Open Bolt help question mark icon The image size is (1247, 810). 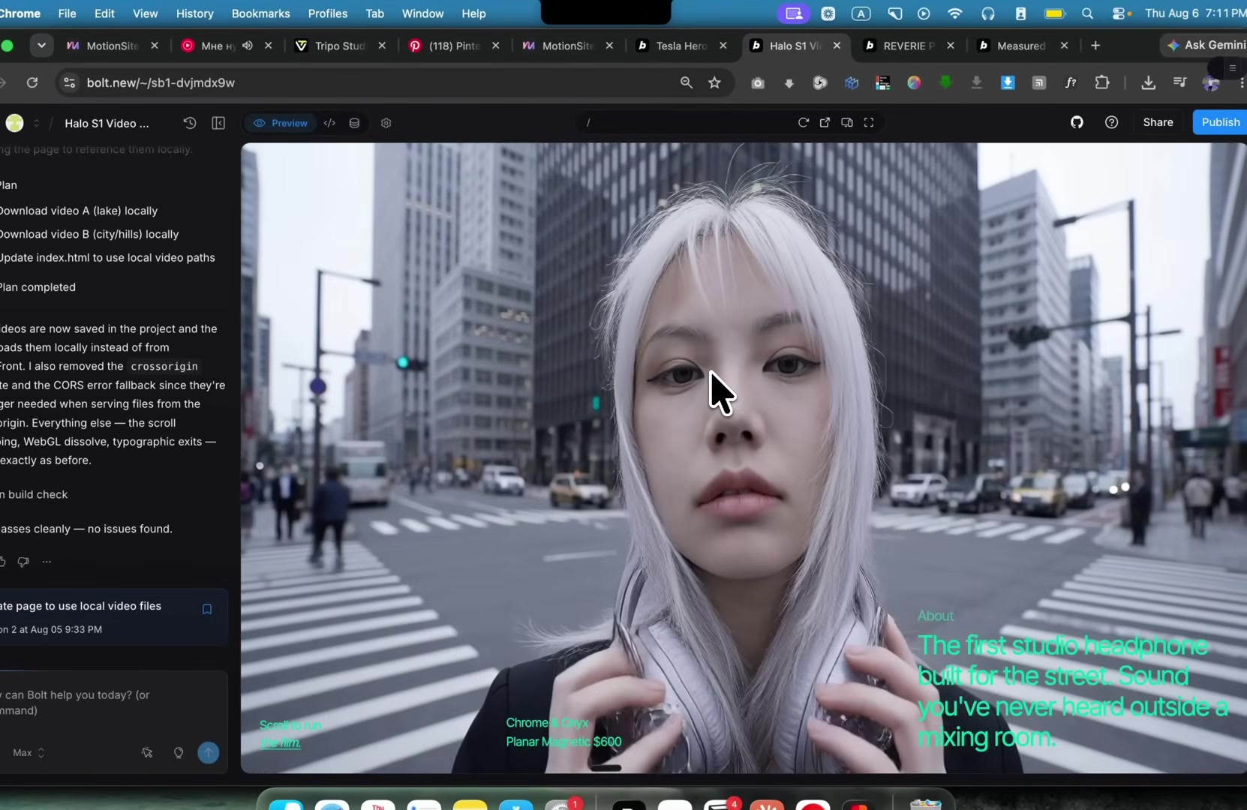(1111, 122)
